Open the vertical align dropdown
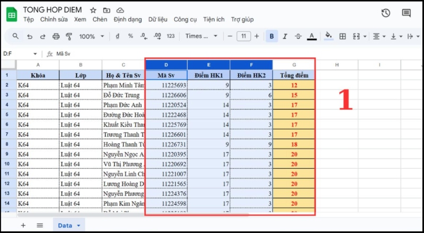This screenshot has width=424, height=233. [396, 36]
